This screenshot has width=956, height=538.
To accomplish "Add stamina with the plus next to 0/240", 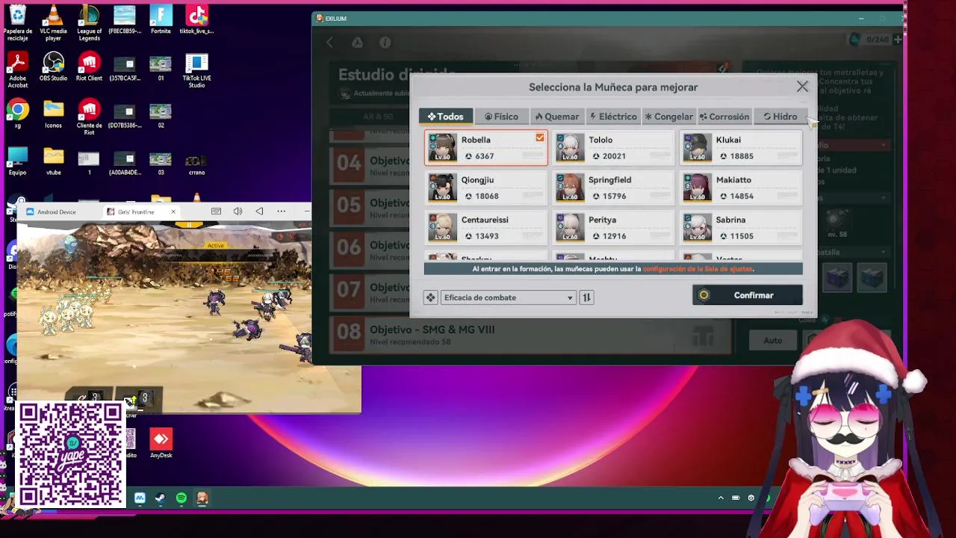I will pyautogui.click(x=897, y=39).
